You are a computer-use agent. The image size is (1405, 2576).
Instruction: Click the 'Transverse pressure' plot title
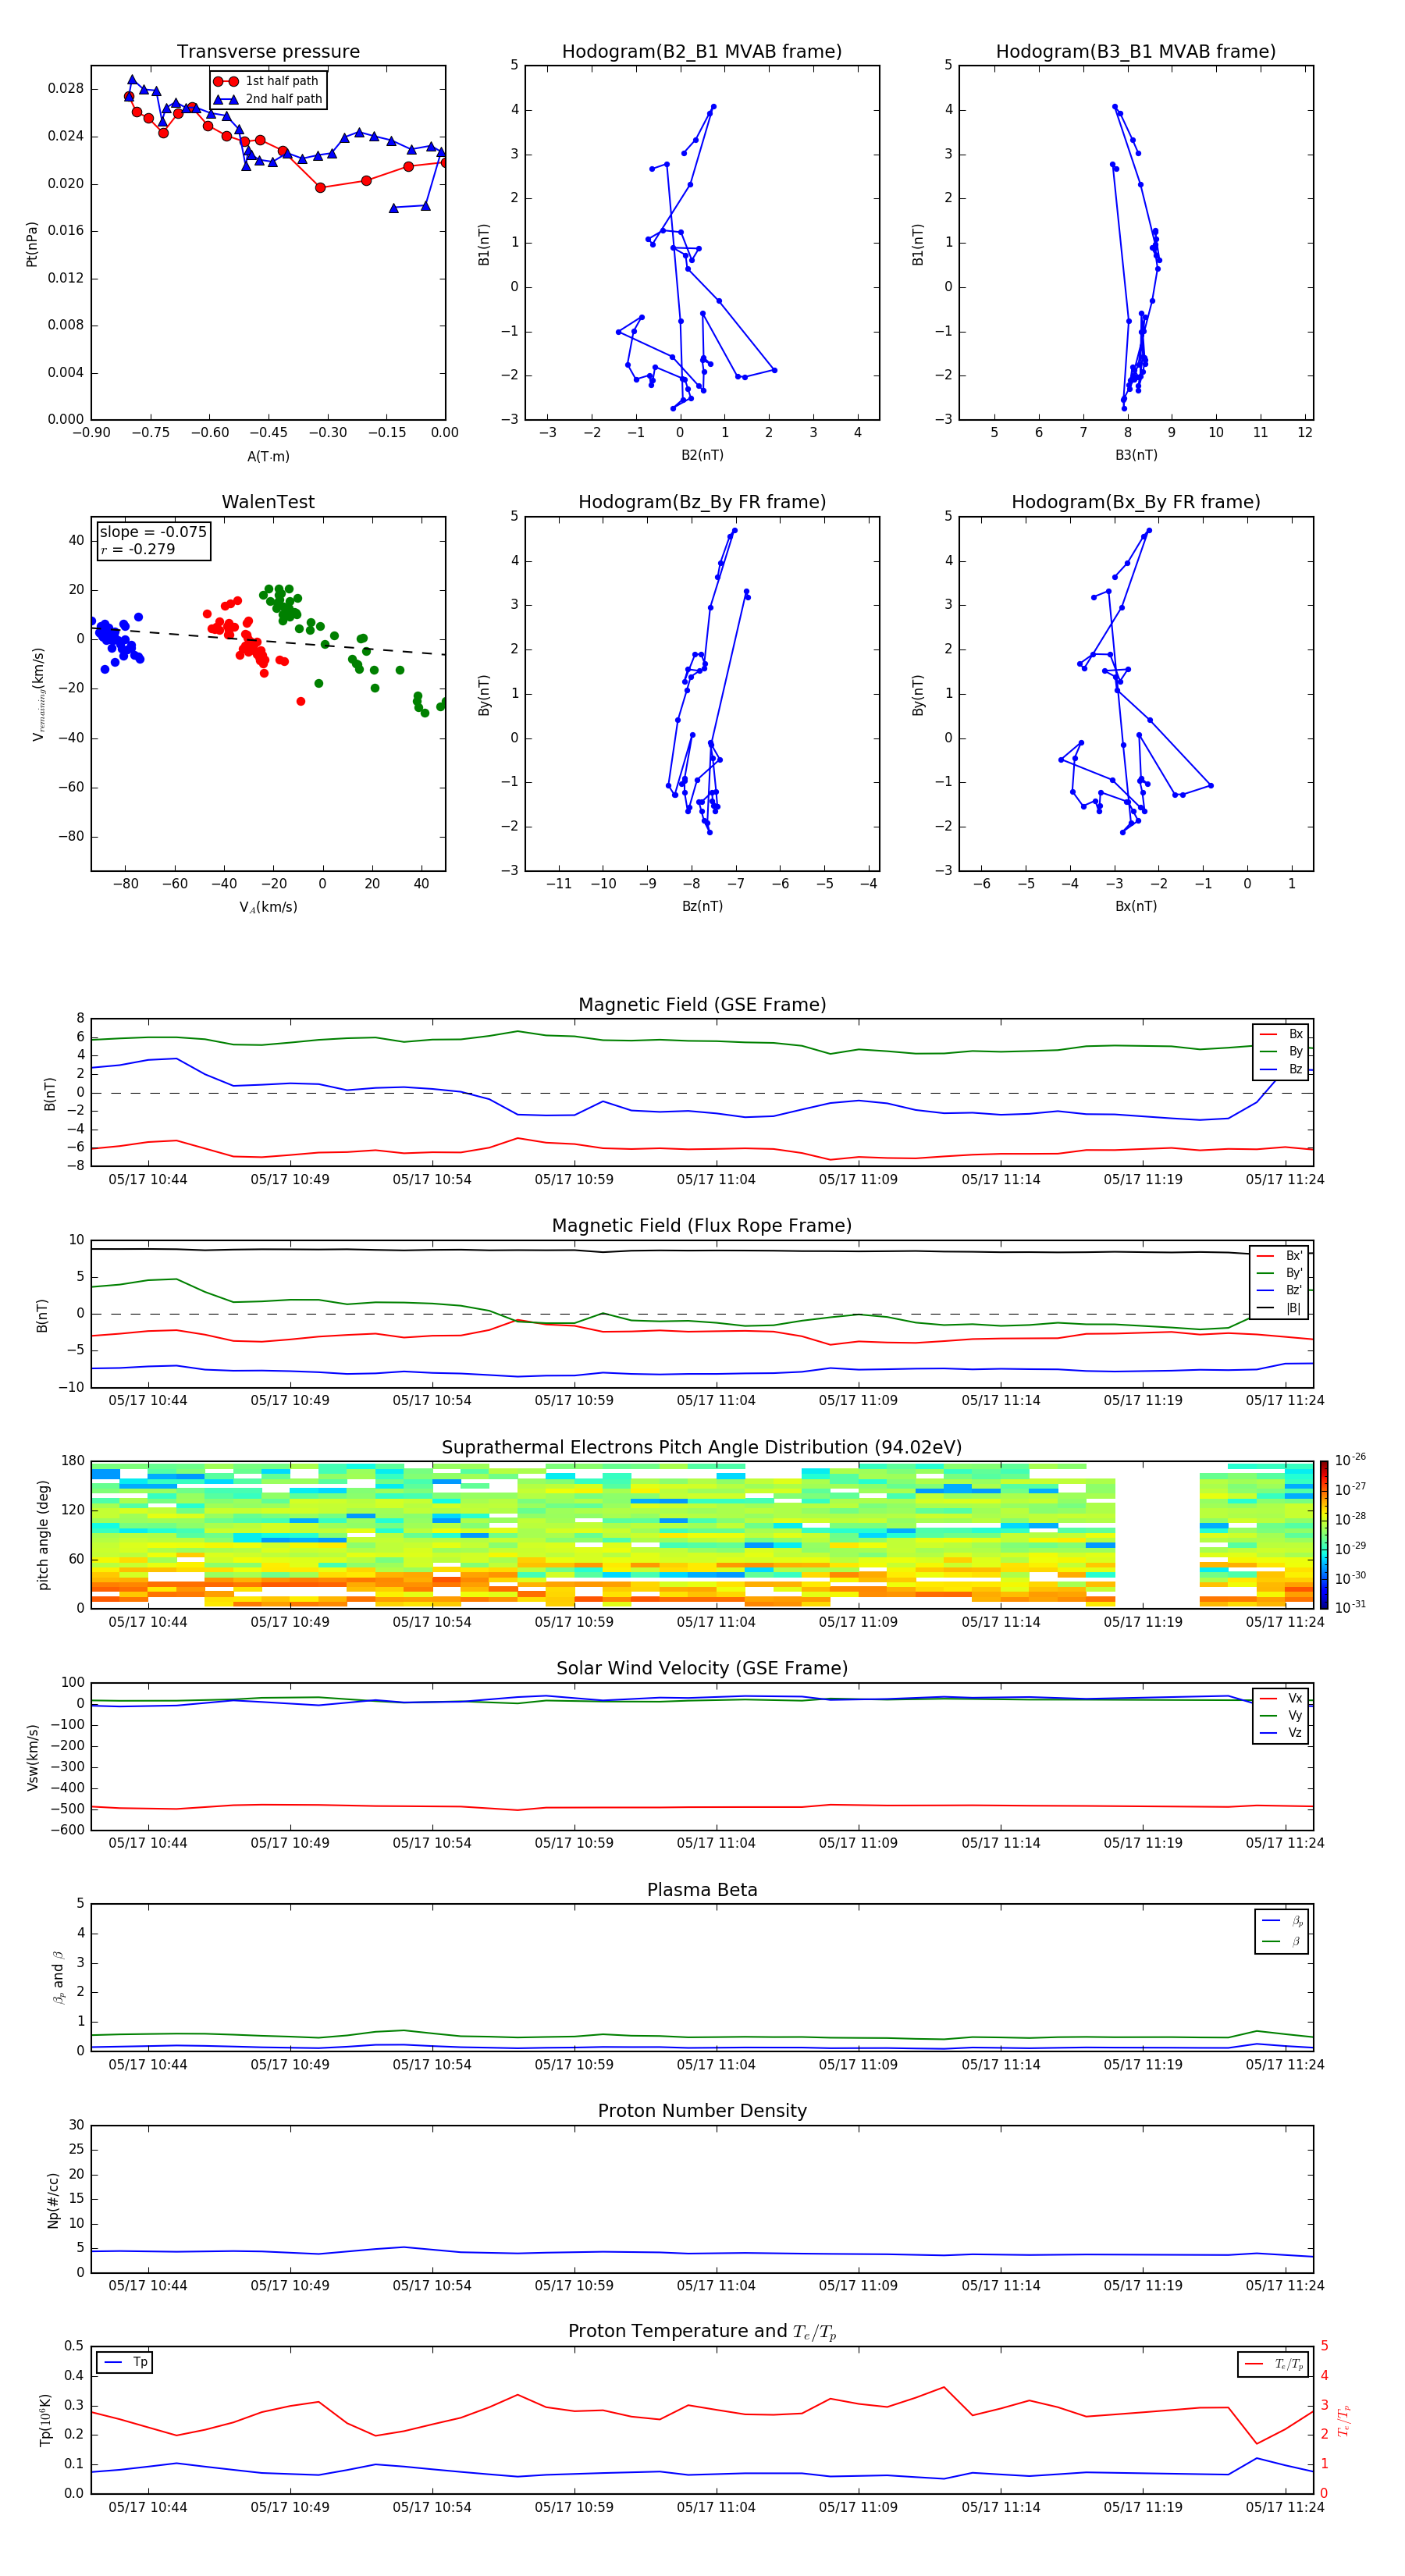tap(268, 51)
